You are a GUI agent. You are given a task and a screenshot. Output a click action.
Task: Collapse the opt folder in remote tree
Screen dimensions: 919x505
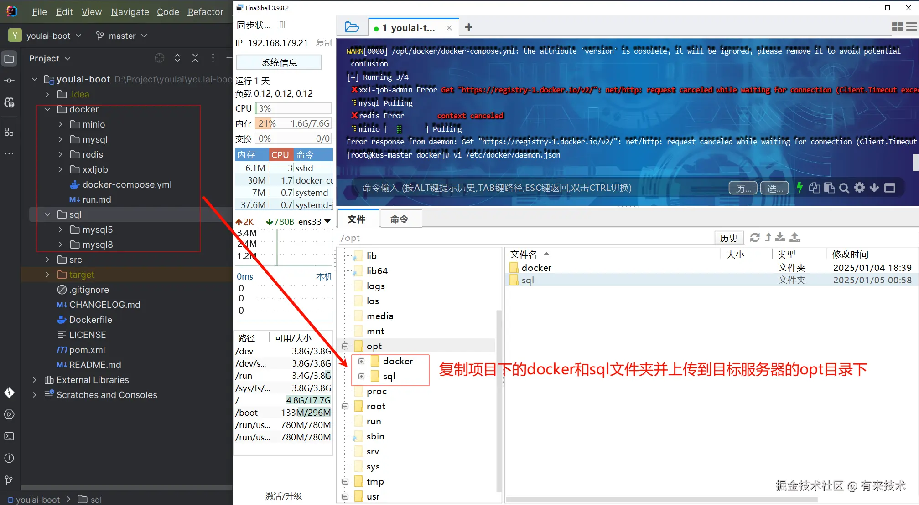coord(345,346)
